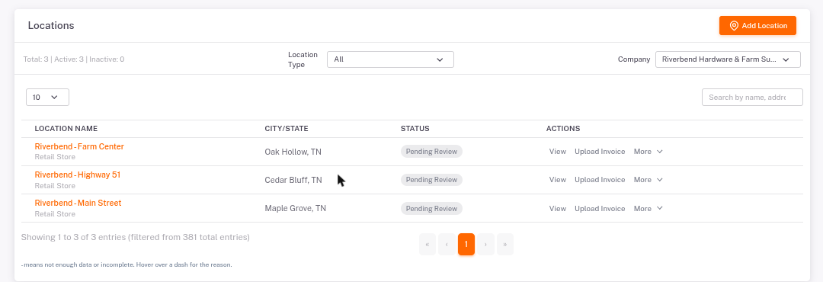The width and height of the screenshot is (823, 282).
Task: Expand More menu for Main Street row
Action: click(x=648, y=209)
